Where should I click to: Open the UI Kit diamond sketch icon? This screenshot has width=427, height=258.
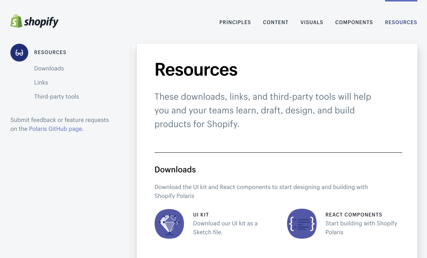[x=169, y=224]
